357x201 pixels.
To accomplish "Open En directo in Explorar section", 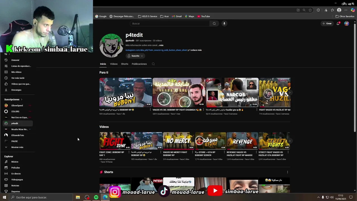I will pyautogui.click(x=18, y=174).
